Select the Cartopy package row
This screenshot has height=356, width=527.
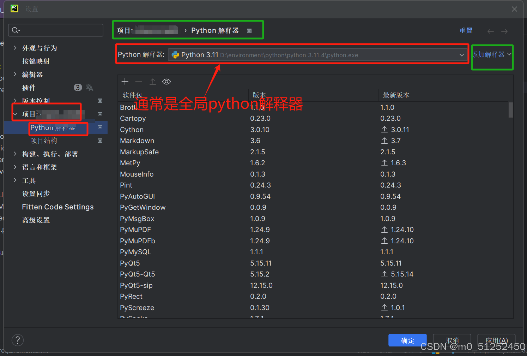313,118
